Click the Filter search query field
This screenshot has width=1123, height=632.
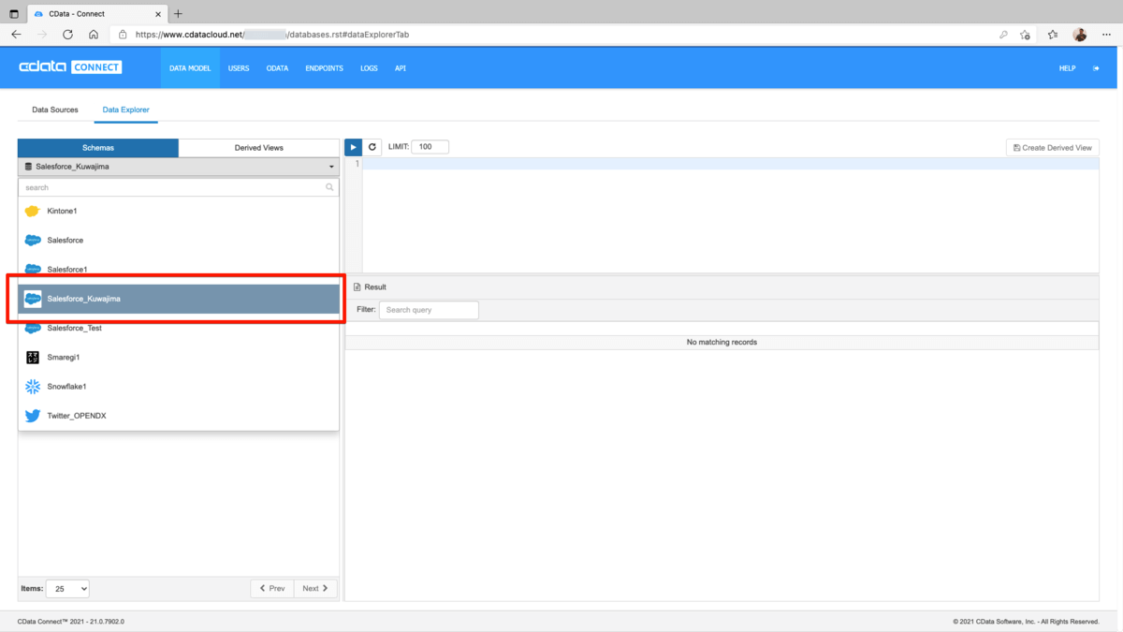click(x=429, y=310)
